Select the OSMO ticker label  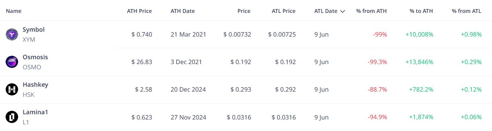(32, 67)
